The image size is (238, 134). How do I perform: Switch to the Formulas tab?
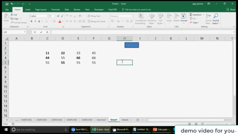click(x=55, y=10)
